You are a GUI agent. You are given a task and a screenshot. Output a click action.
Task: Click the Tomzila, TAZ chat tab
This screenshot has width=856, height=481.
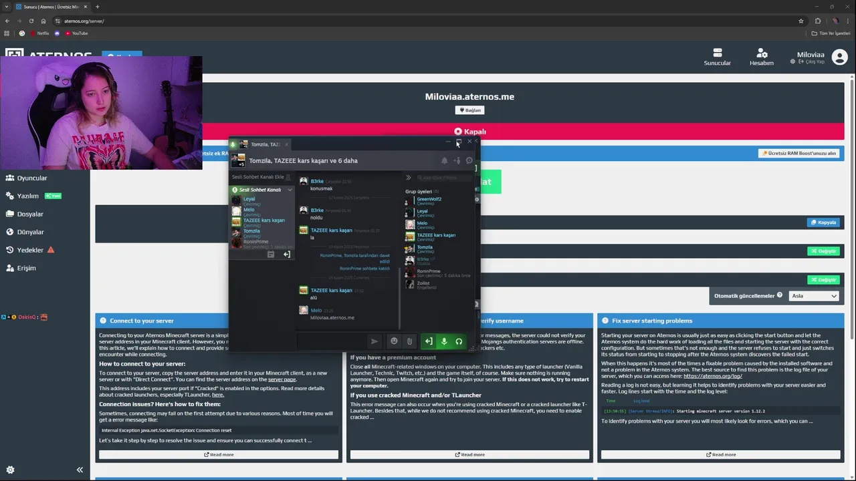tap(259, 144)
